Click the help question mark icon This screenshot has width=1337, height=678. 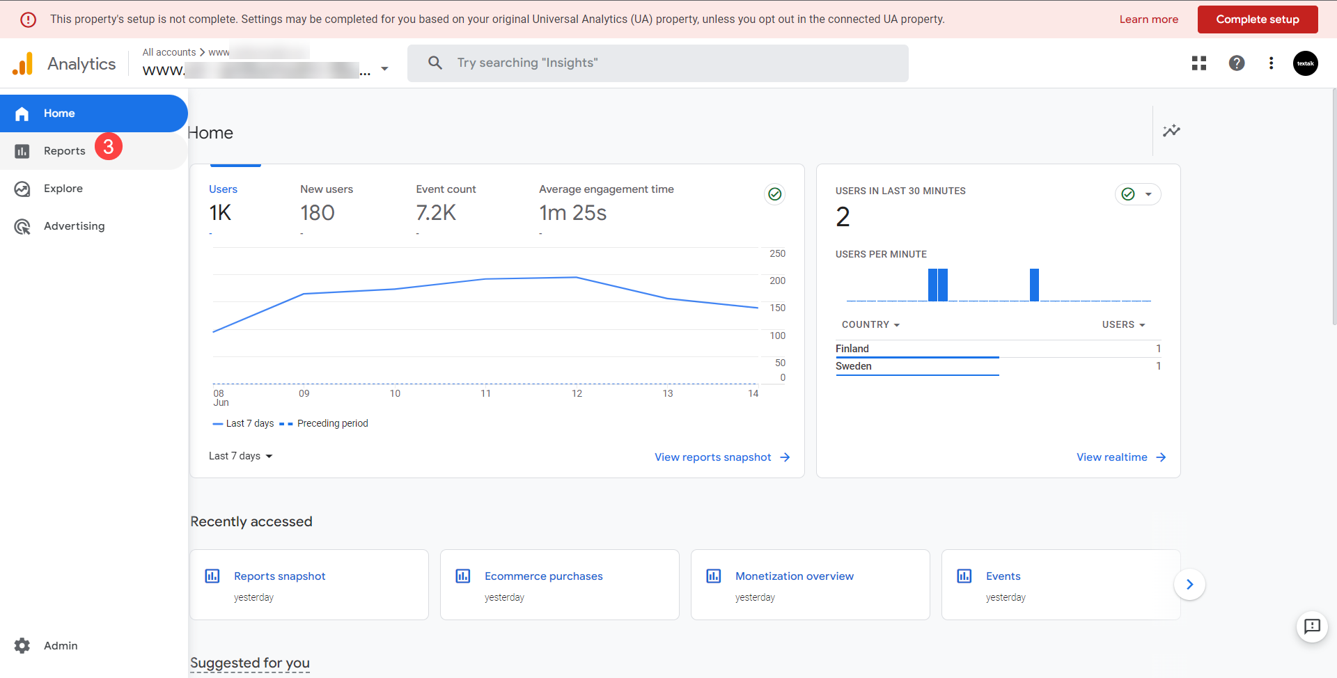point(1236,63)
